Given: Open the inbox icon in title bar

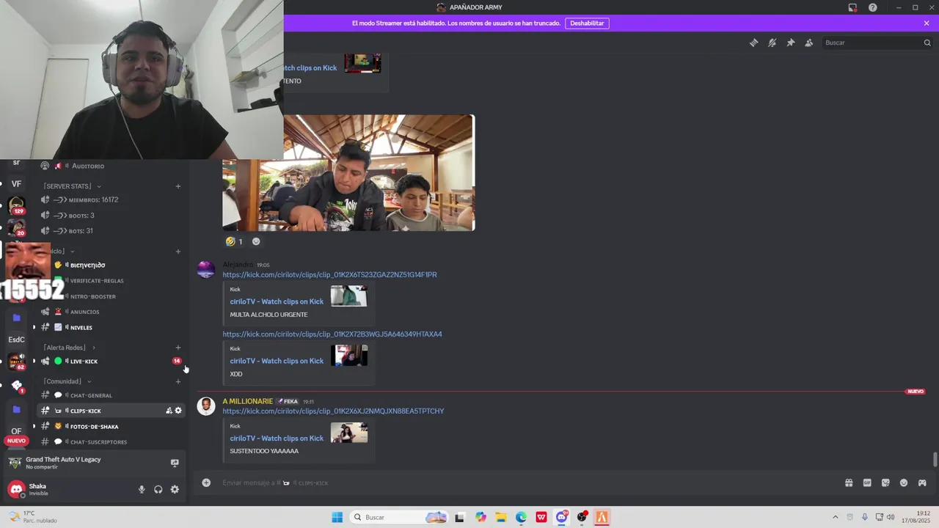Looking at the screenshot, I should point(852,7).
